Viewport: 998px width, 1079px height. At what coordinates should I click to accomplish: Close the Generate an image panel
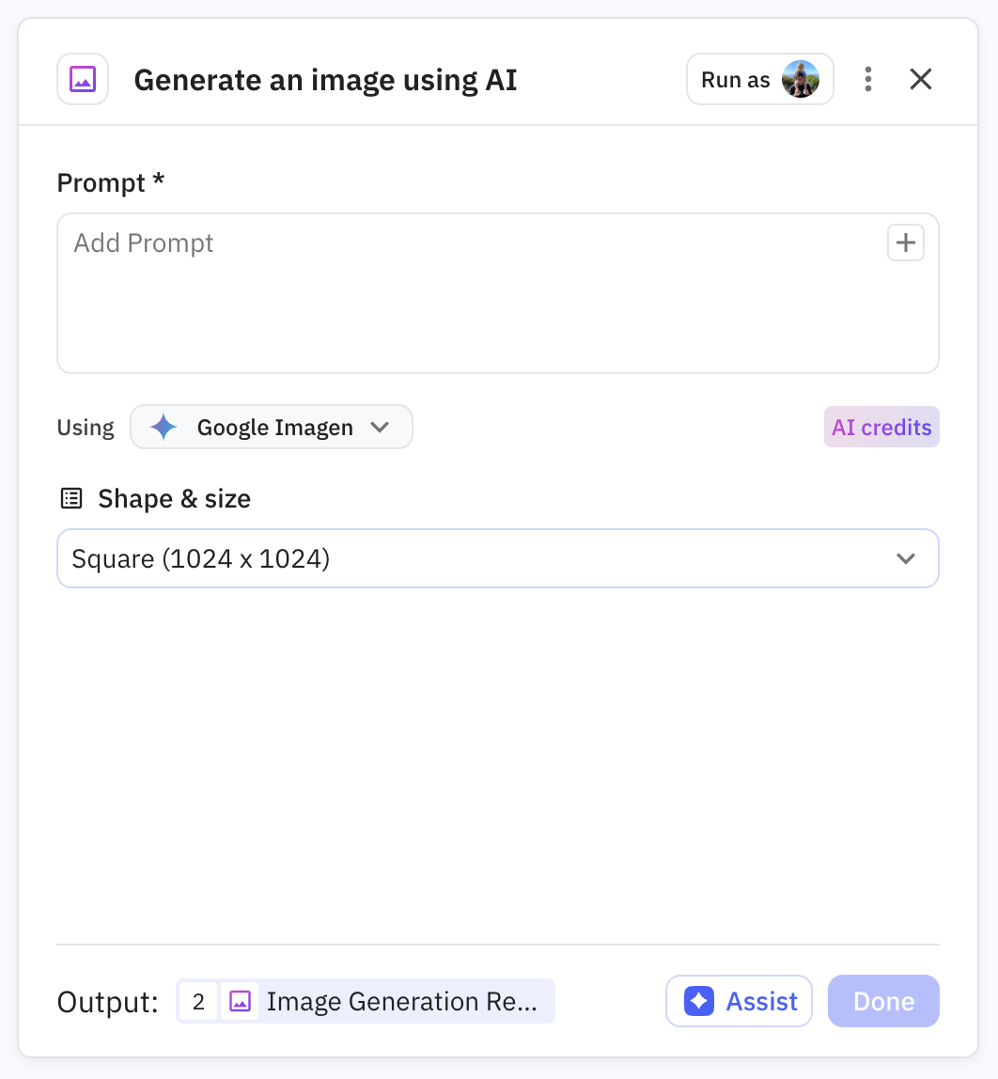tap(921, 79)
